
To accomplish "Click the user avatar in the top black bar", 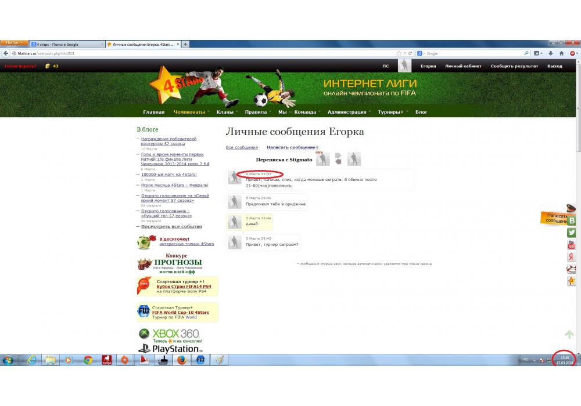I will [404, 66].
